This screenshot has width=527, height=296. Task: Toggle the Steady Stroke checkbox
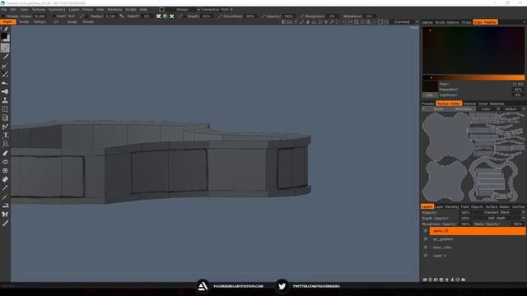pos(3,16)
